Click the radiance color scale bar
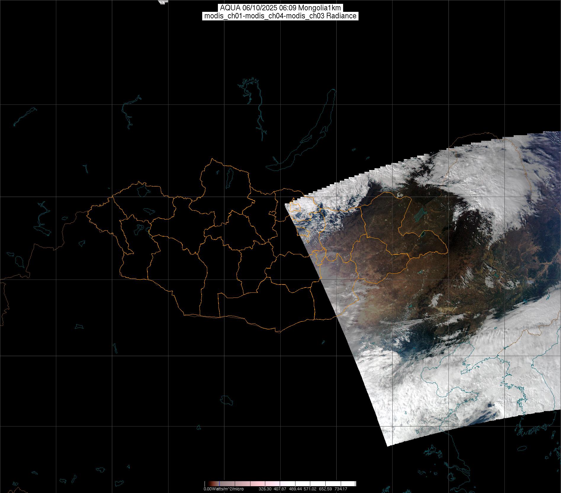Viewport: 561px width, 493px height. pos(280,484)
